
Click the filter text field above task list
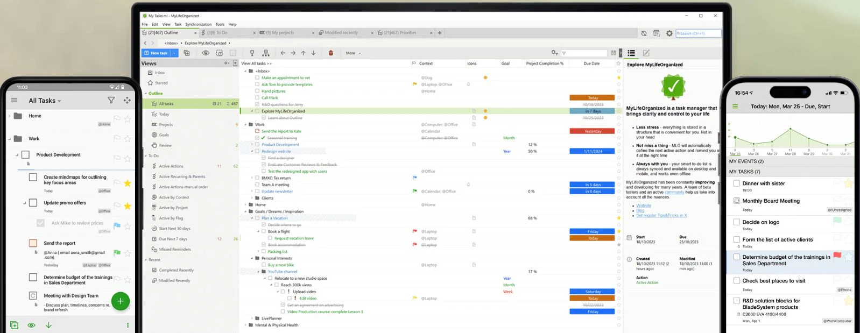click(x=584, y=53)
